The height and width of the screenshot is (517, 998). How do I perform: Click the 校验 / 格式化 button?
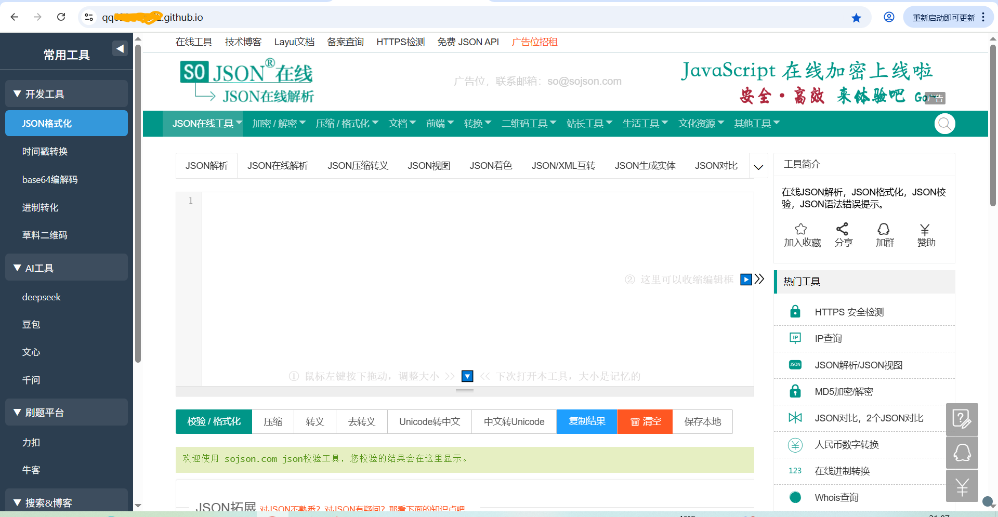point(214,421)
